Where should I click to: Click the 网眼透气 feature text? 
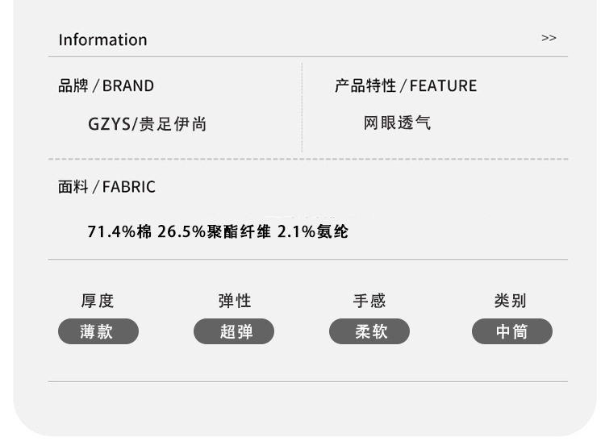(x=397, y=123)
